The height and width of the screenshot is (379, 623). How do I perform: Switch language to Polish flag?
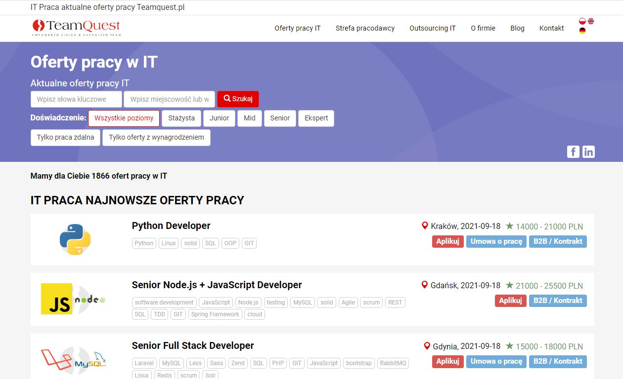[582, 21]
